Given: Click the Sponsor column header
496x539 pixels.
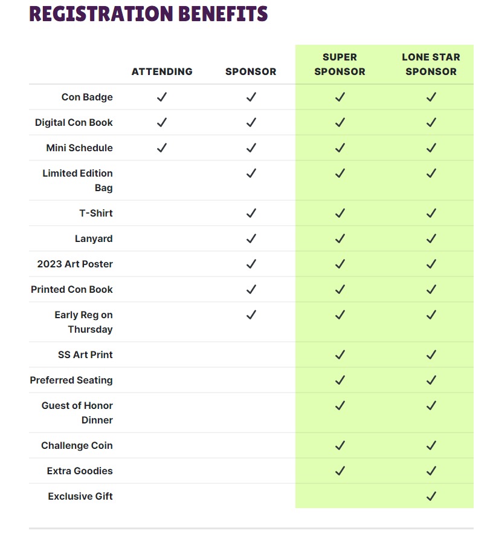Looking at the screenshot, I should coord(251,71).
